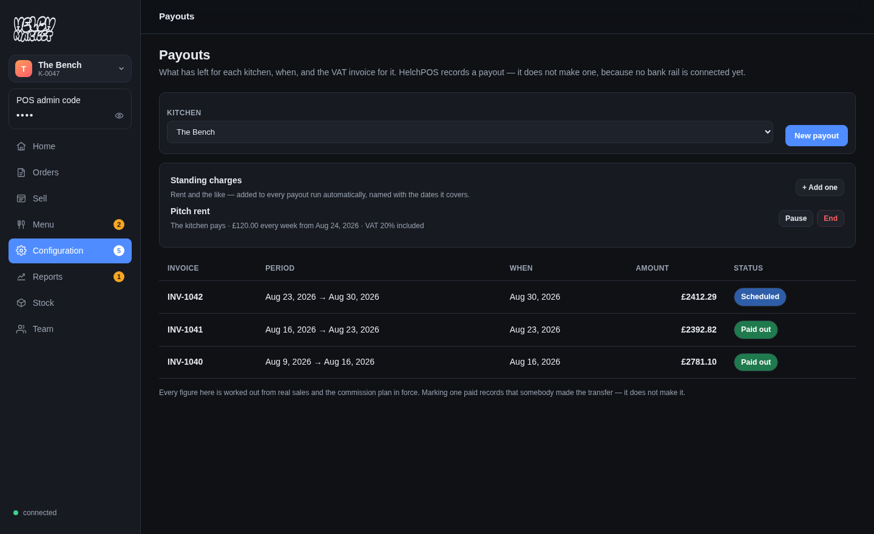Image resolution: width=874 pixels, height=534 pixels.
Task: Click the Menu cutlery icon
Action: click(21, 225)
